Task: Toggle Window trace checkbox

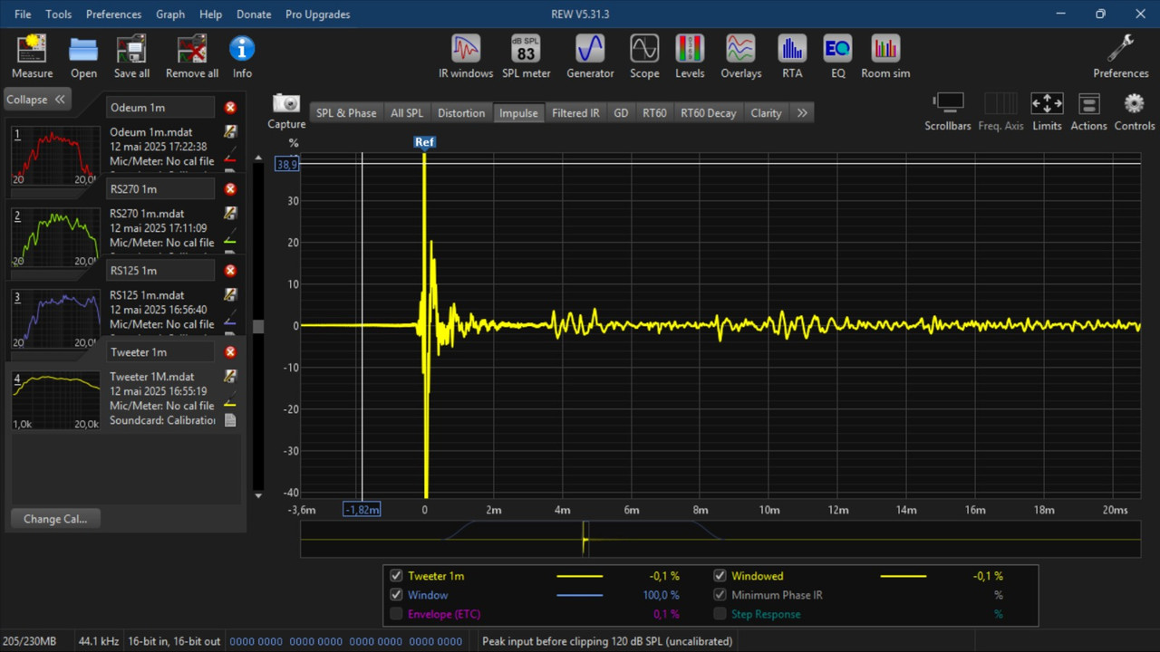Action: click(x=396, y=595)
